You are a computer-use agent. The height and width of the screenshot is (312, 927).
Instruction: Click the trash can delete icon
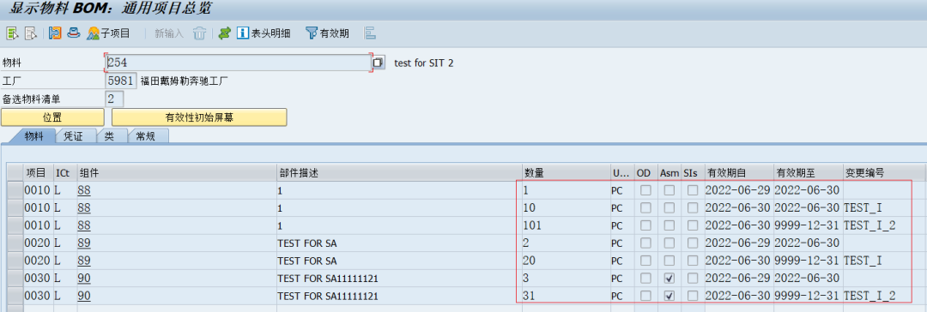[199, 33]
